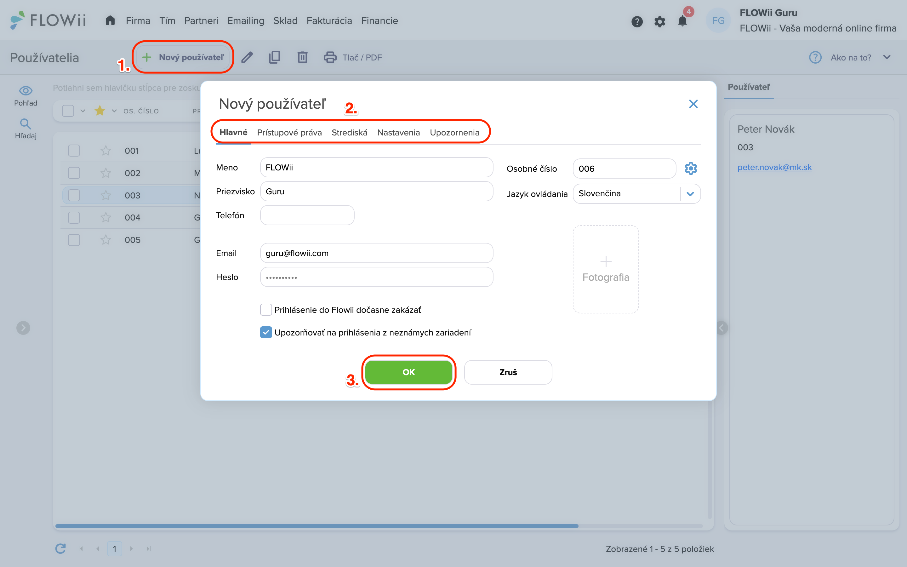Open the Firma menu
The height and width of the screenshot is (567, 907).
tap(138, 20)
